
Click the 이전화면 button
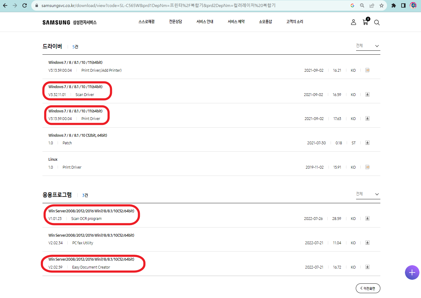tap(368, 288)
